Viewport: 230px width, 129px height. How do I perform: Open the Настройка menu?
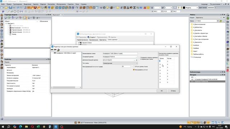click(x=51, y=4)
